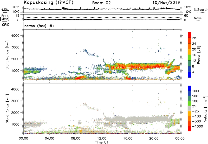
Task: Click the "Freq. [MHz]" label
Action: [5, 18]
